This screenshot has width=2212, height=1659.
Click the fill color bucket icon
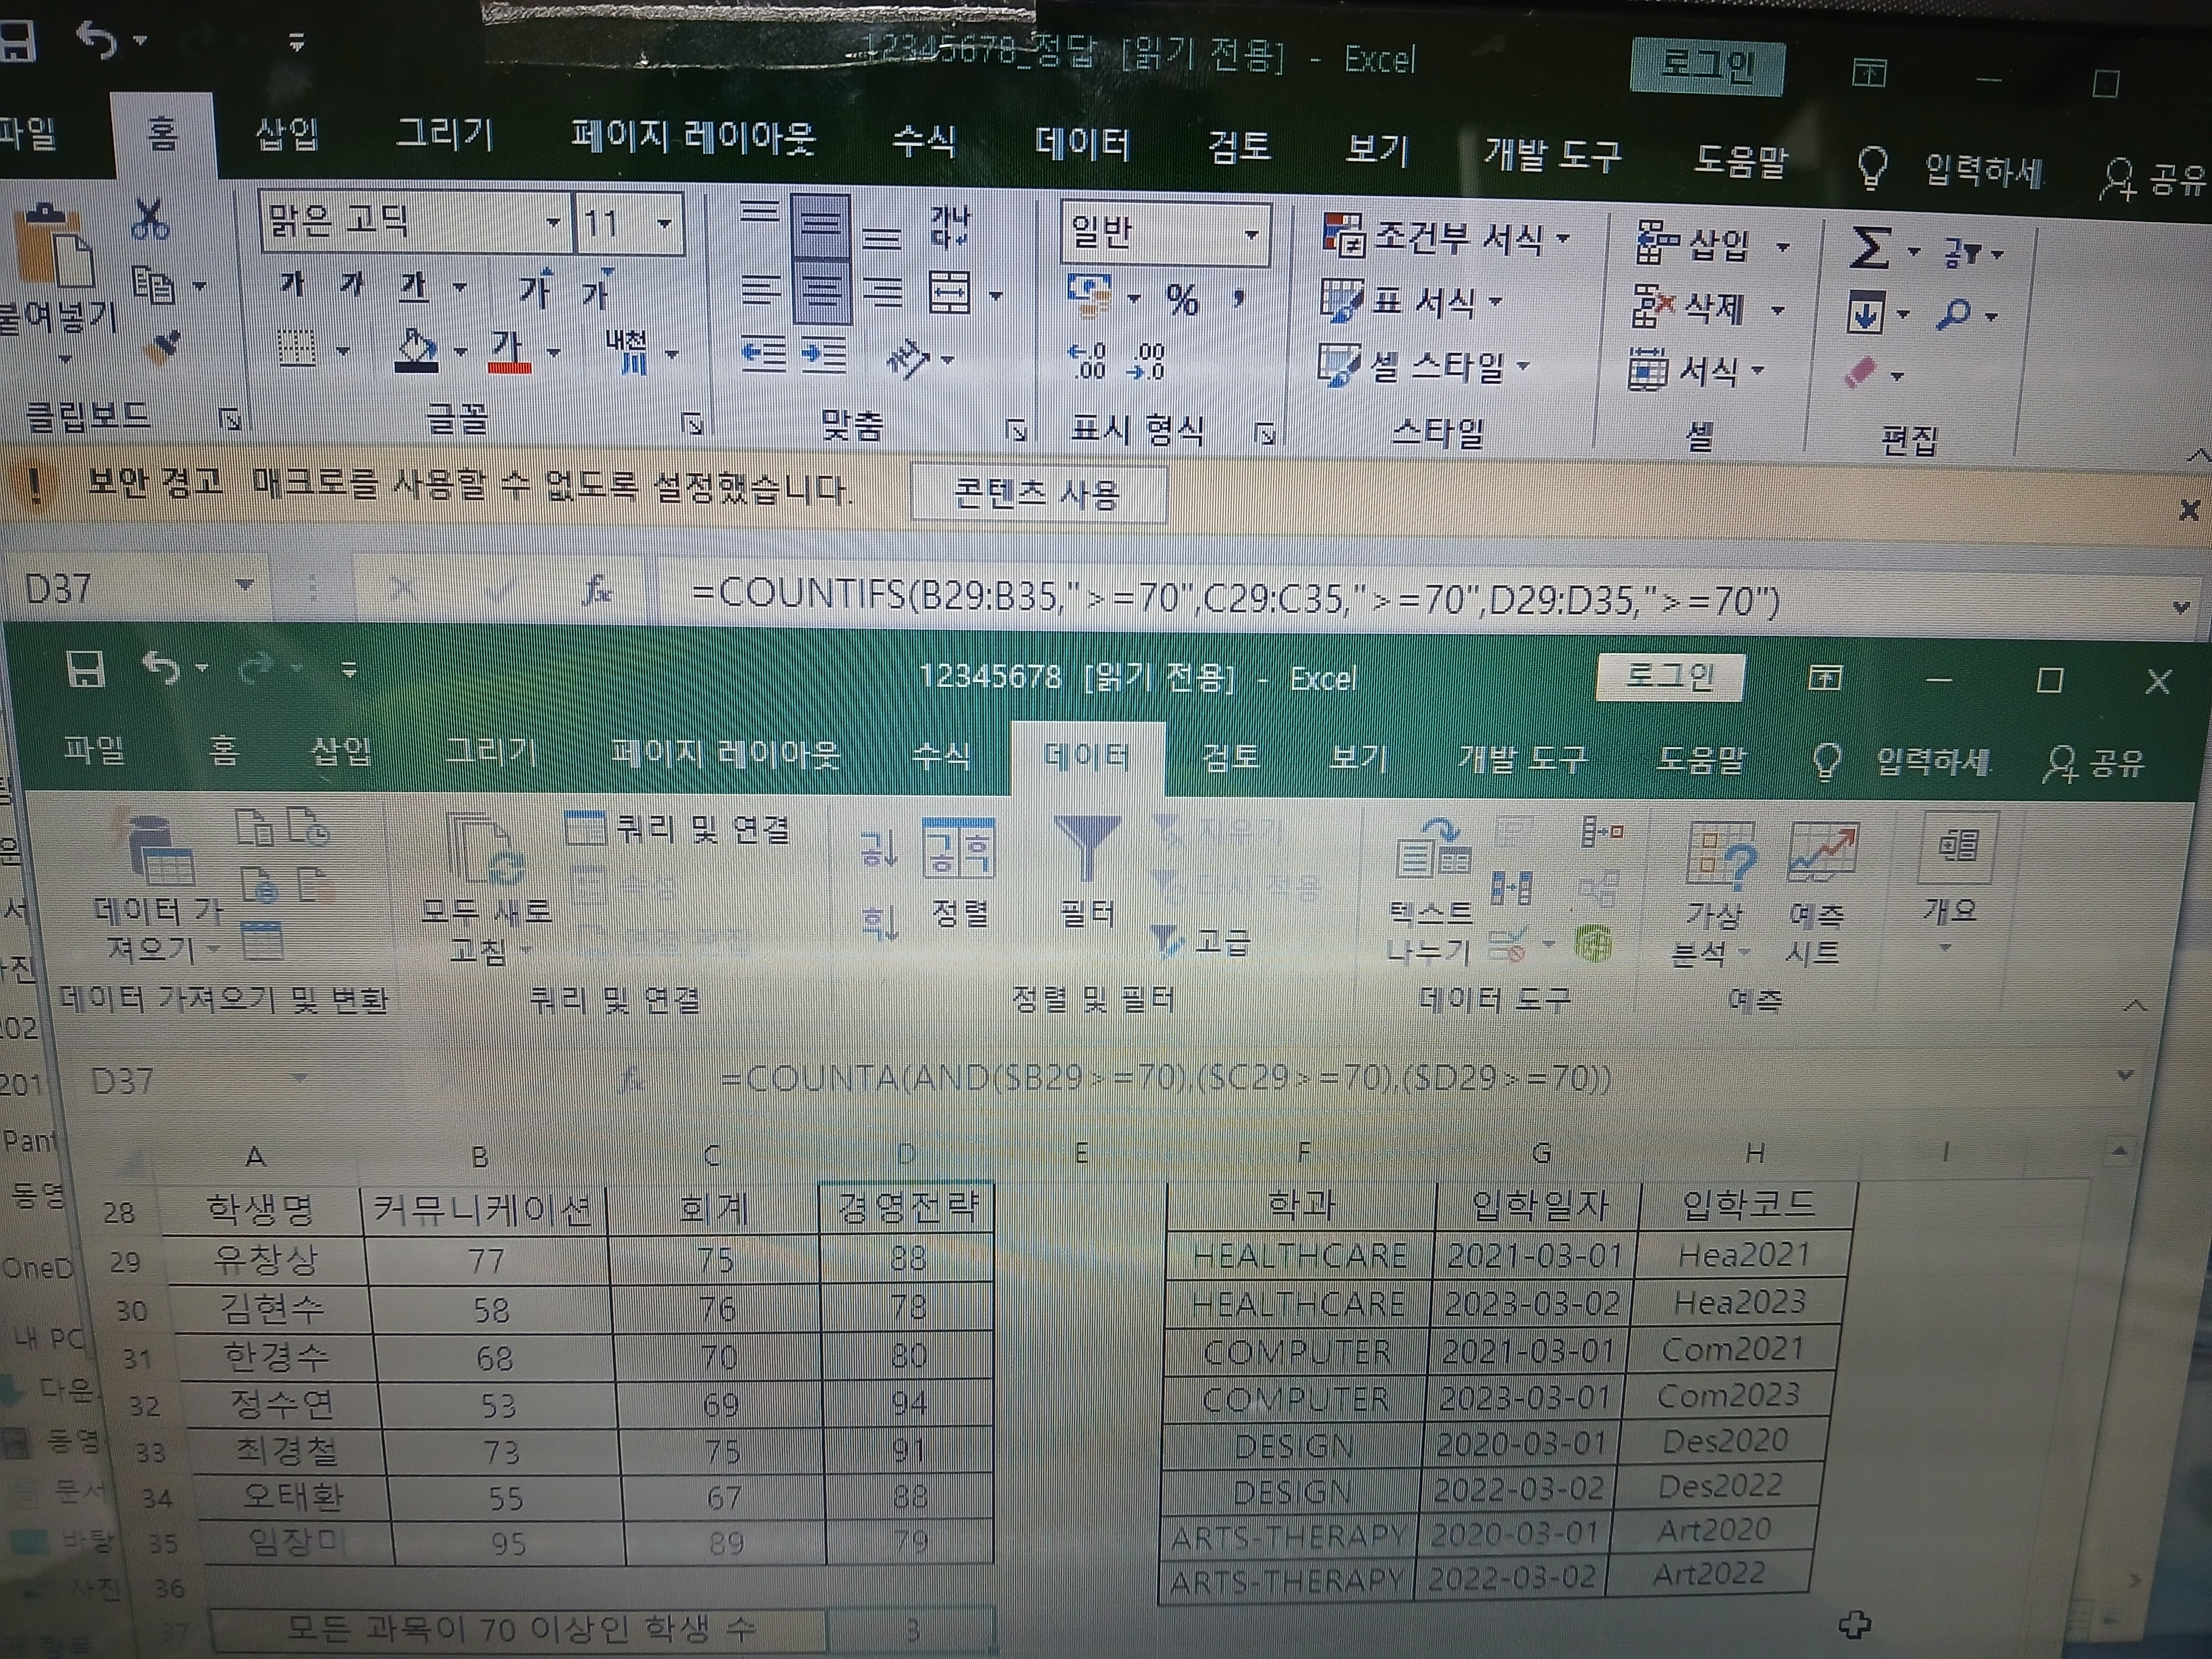[417, 351]
